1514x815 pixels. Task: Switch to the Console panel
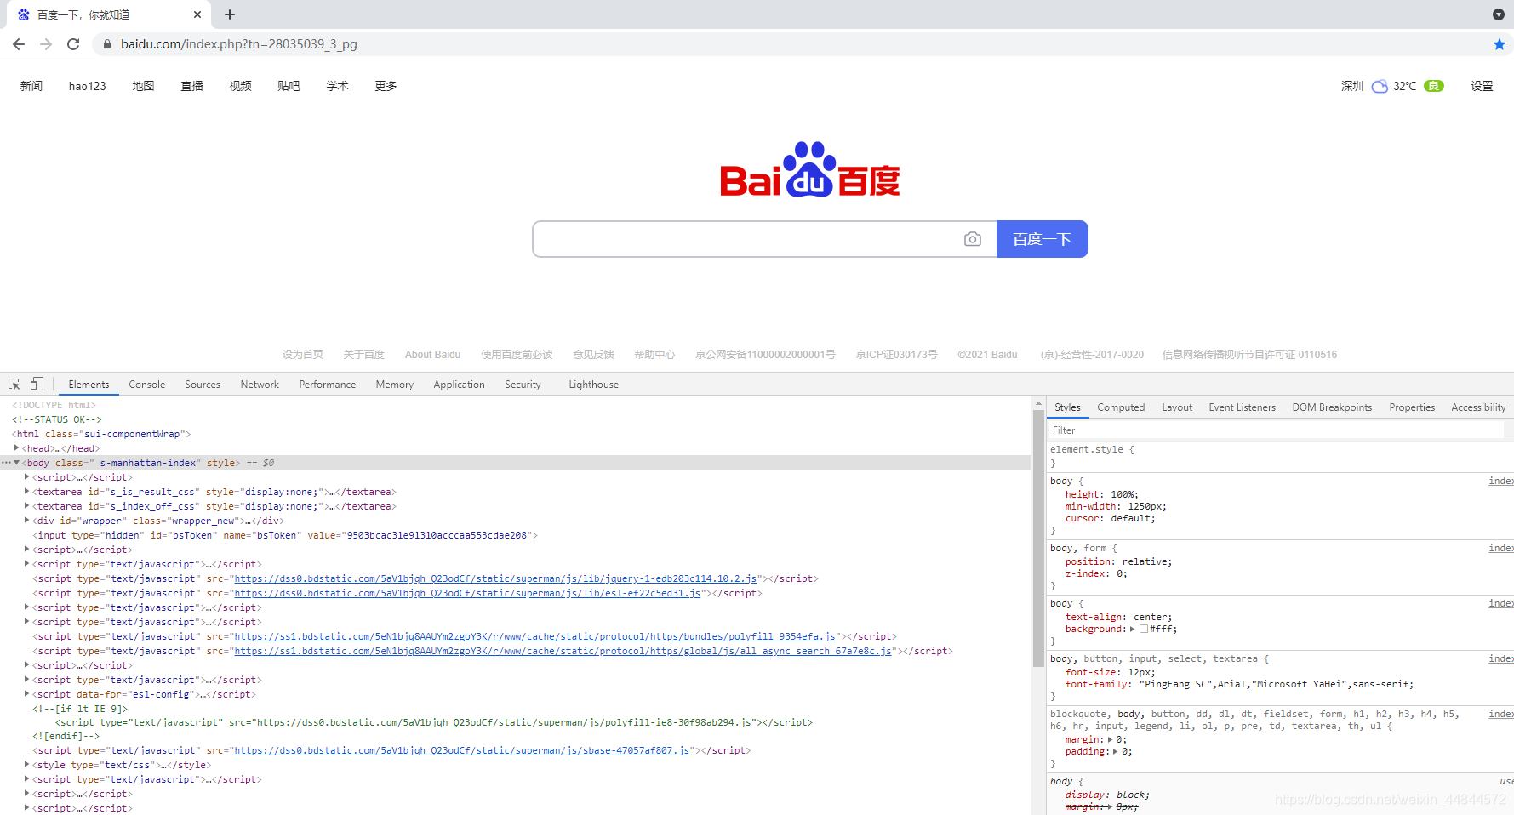pyautogui.click(x=147, y=385)
